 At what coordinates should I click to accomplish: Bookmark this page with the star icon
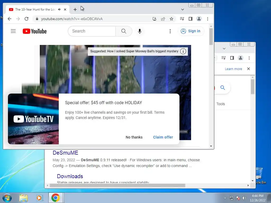(171, 19)
